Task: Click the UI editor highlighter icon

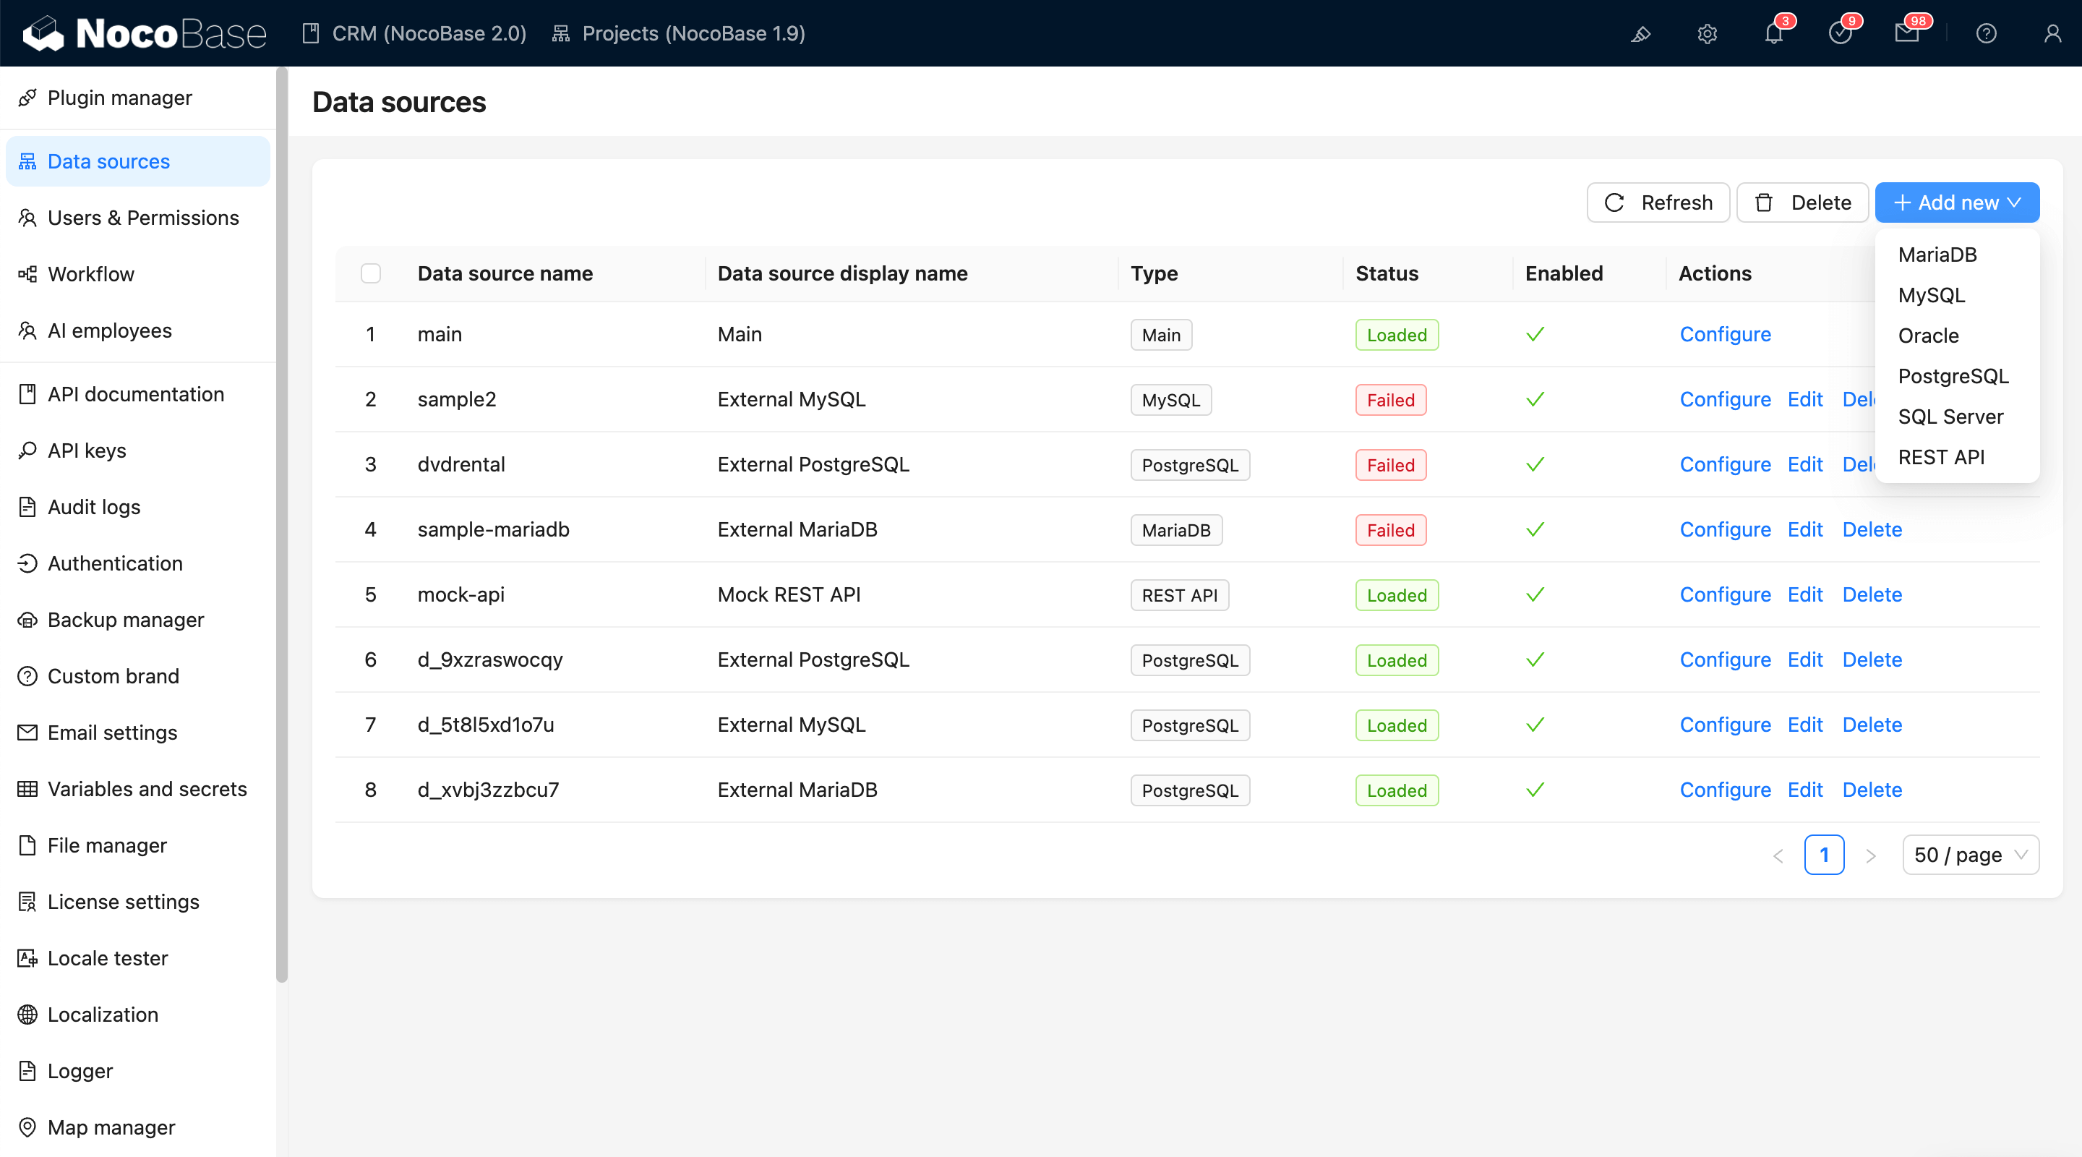Action: (1641, 34)
